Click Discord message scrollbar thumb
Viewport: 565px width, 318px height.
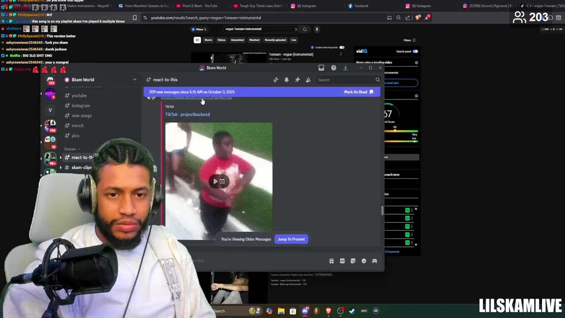(x=382, y=211)
